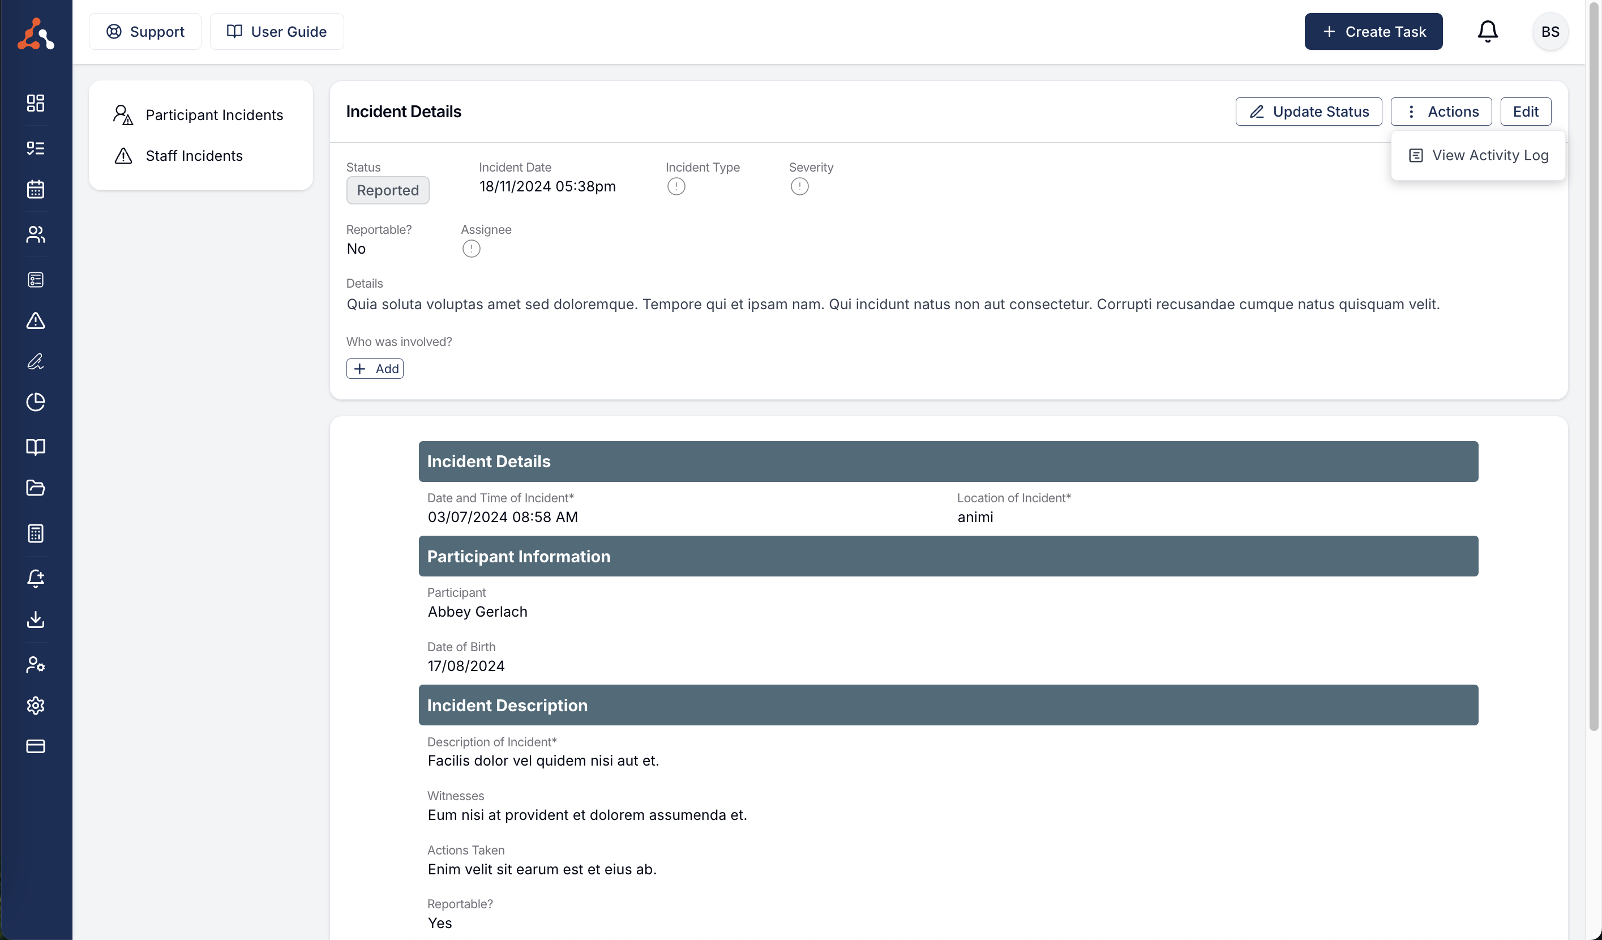Open the notifications bell in header
Image resolution: width=1602 pixels, height=940 pixels.
1488,31
